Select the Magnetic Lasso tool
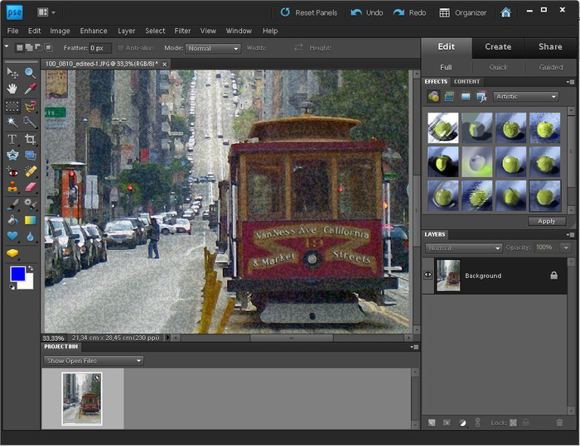 (x=30, y=107)
